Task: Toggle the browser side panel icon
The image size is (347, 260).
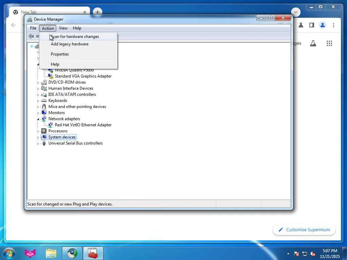Action: tap(312, 25)
